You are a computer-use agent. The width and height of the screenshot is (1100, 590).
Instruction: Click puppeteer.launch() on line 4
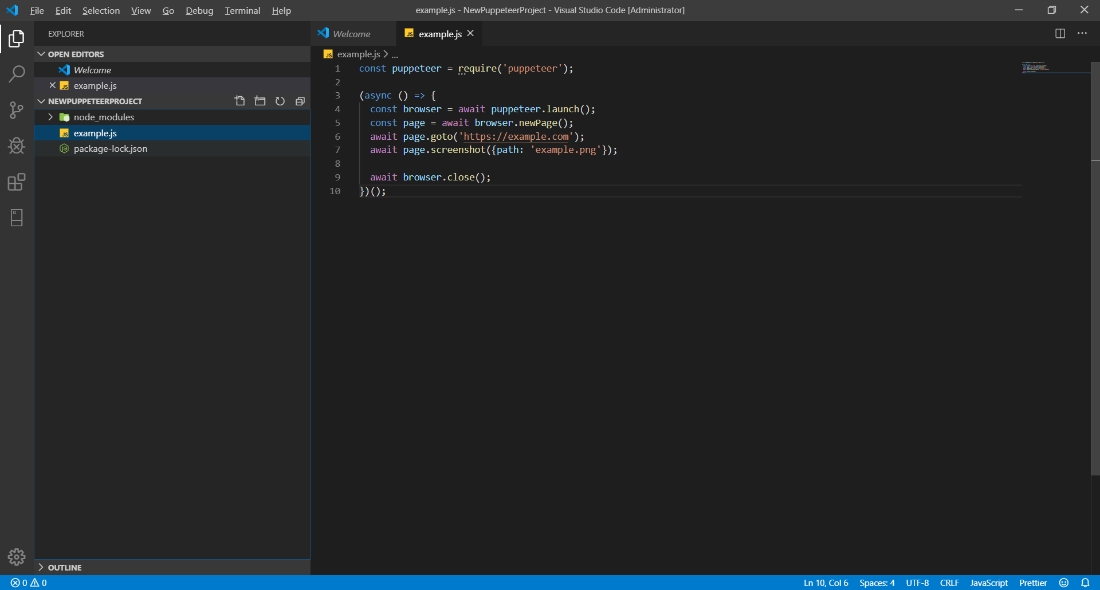coord(540,109)
